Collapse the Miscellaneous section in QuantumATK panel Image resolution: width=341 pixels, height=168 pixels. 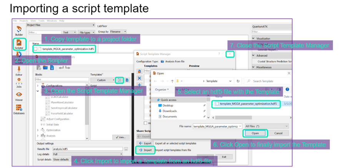pos(254,67)
